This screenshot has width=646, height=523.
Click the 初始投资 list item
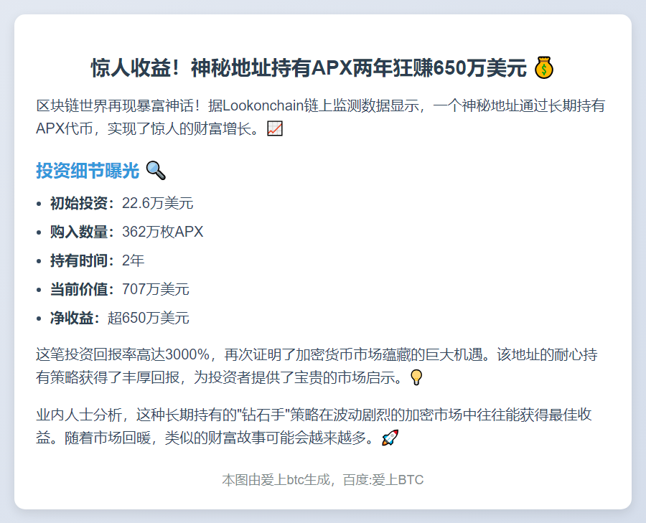point(121,203)
